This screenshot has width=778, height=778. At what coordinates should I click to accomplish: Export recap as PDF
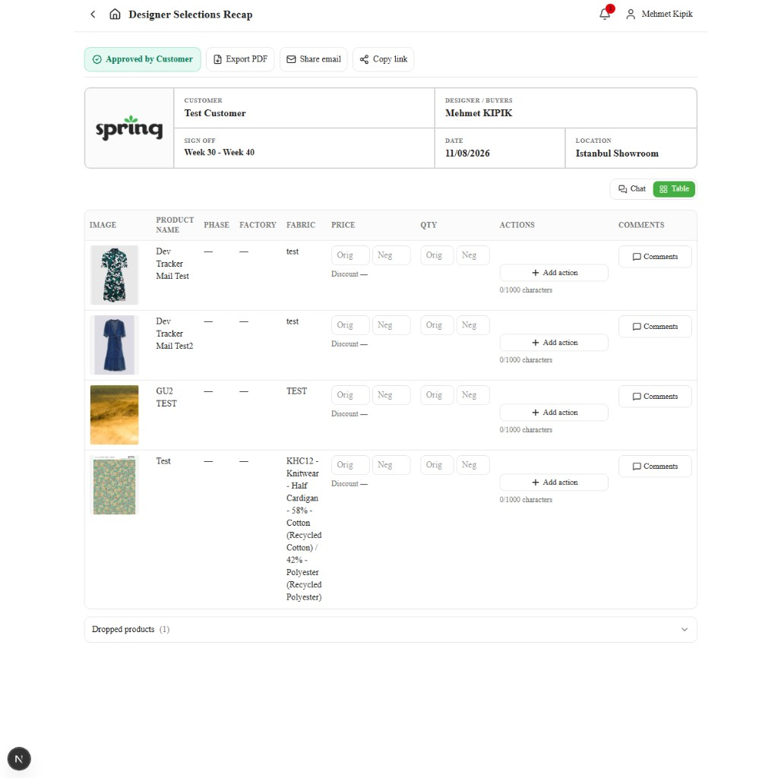coord(240,59)
